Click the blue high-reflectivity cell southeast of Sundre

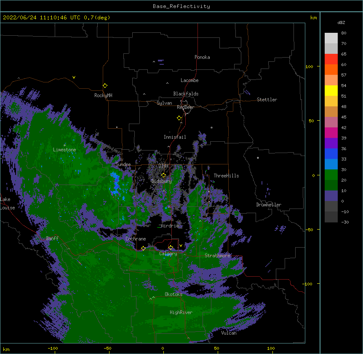pos(115,184)
